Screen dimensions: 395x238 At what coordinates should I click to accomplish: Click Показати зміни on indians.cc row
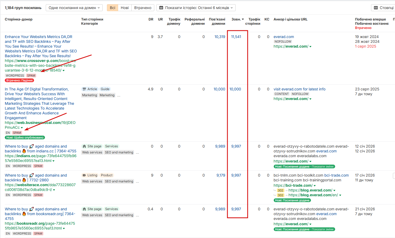(322, 166)
